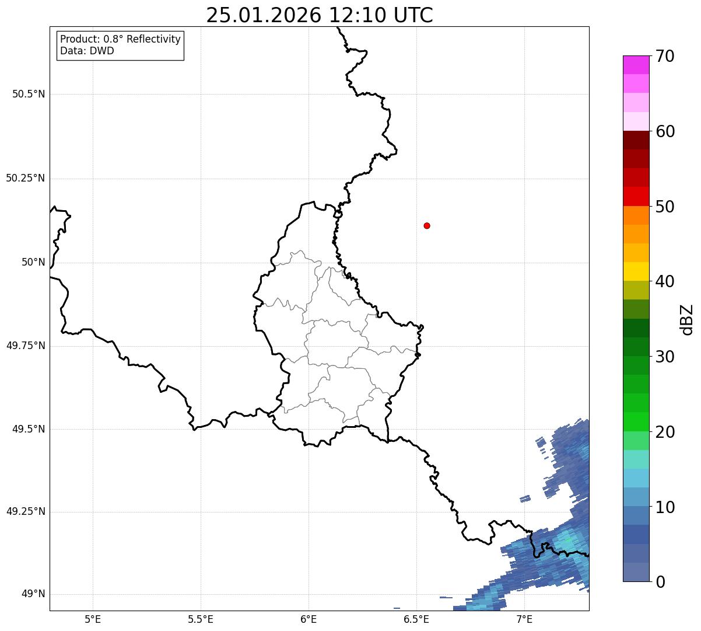Click the colorbar tick label 60
This screenshot has width=701, height=631.
pos(665,131)
